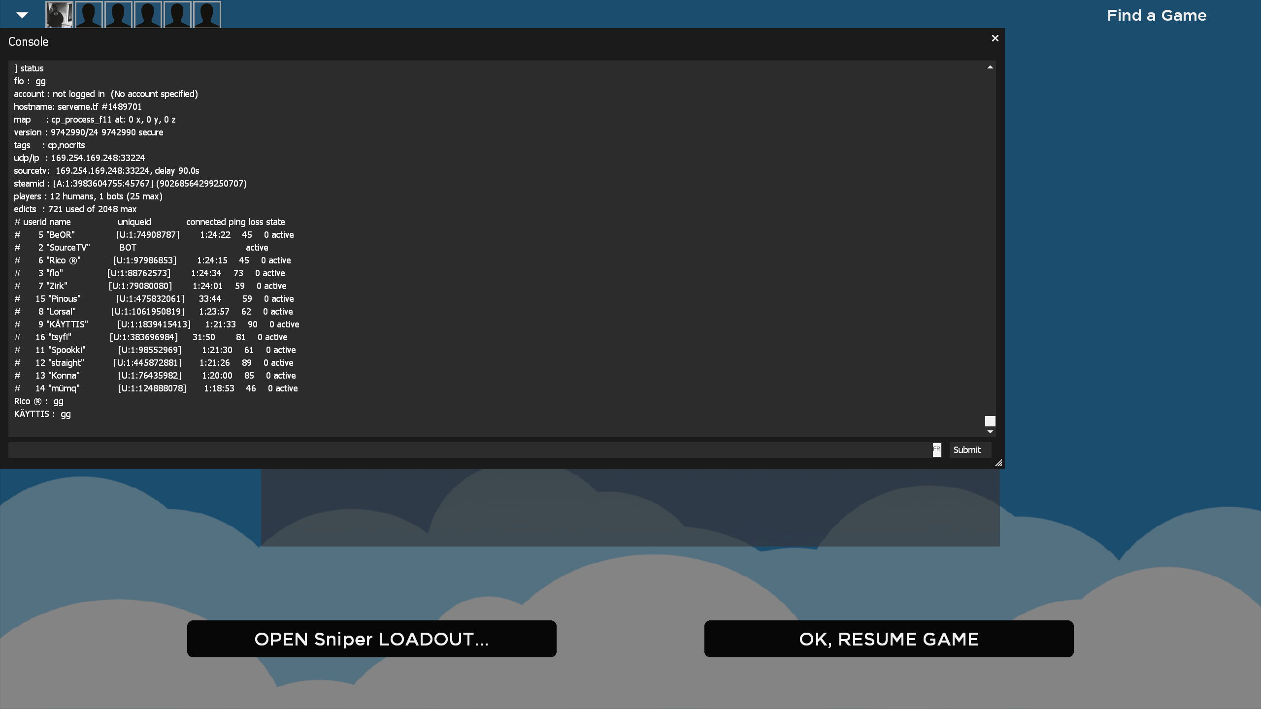Select the hostname serveme.tf #1489701 line
Image resolution: width=1261 pixels, height=709 pixels.
78,107
